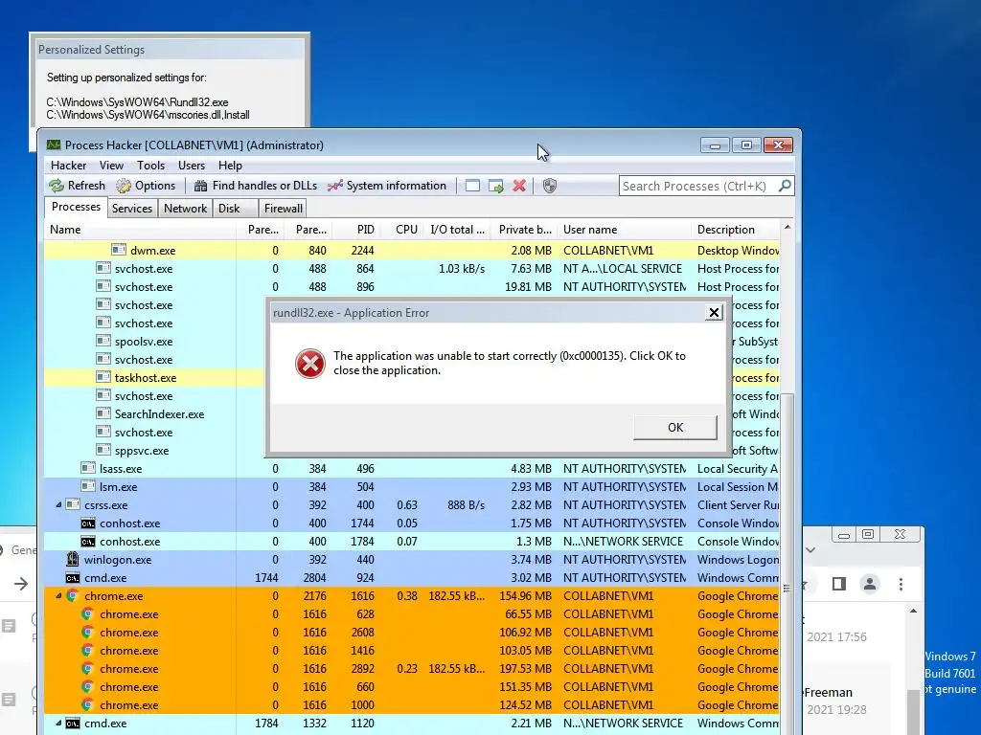Select conhost.exe row with PID 1784
This screenshot has width=981, height=735.
412,542
